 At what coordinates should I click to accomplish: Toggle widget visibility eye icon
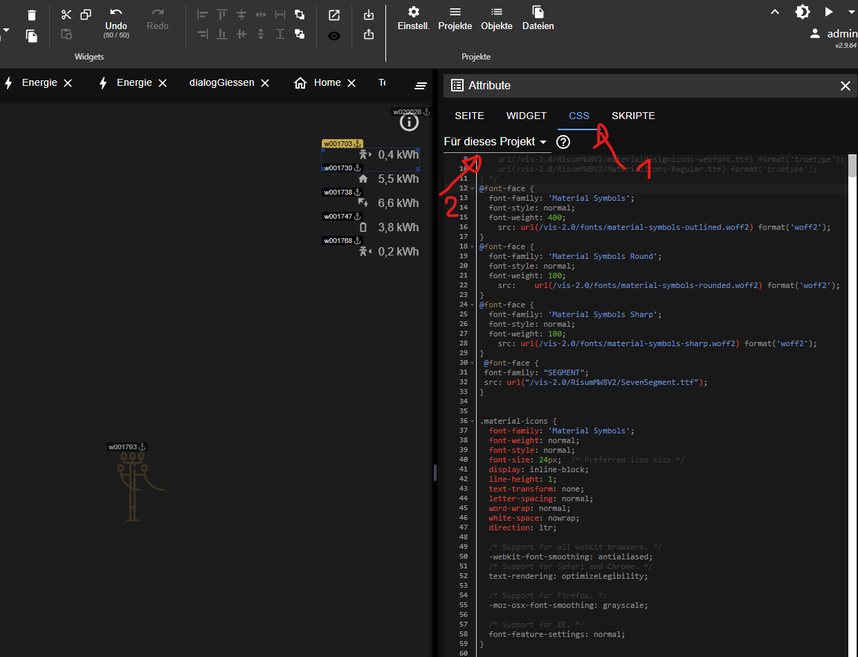(x=334, y=36)
